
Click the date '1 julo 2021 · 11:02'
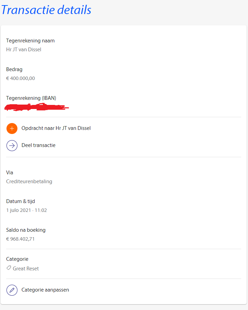point(26,210)
